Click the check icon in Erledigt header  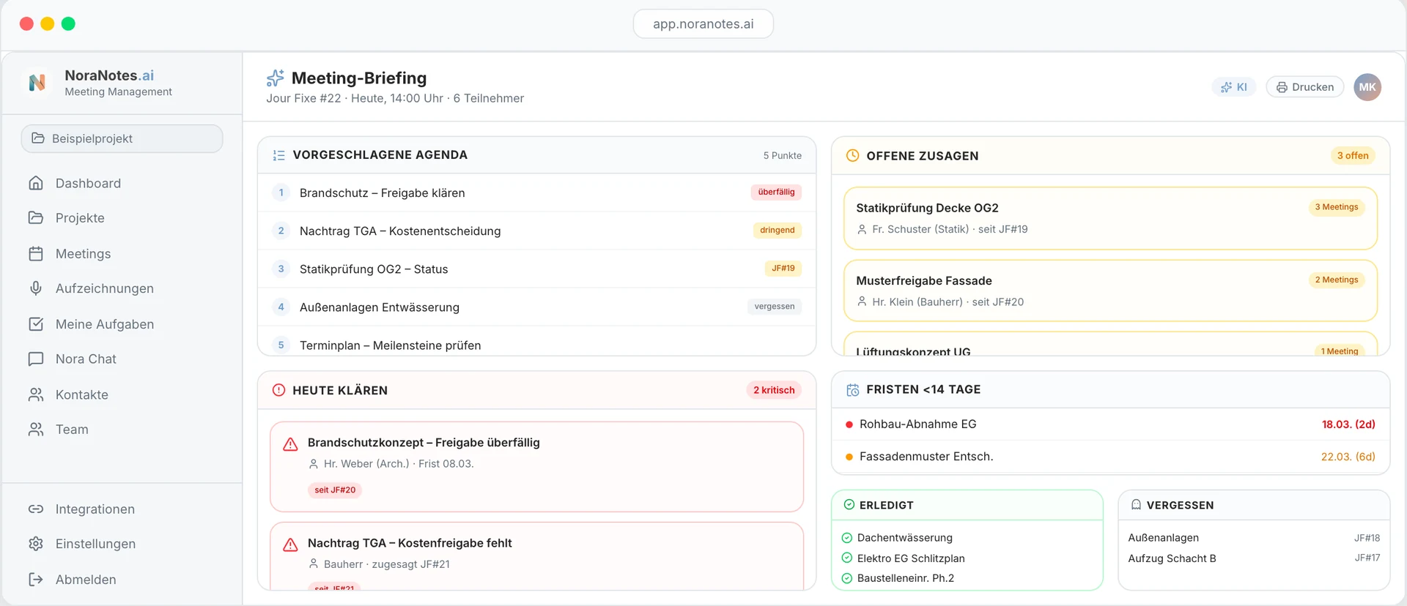849,505
